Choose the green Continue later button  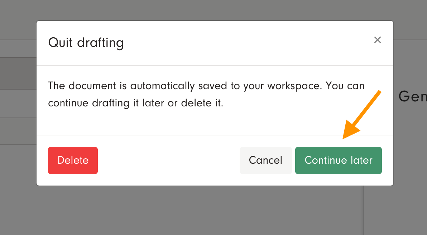click(338, 160)
